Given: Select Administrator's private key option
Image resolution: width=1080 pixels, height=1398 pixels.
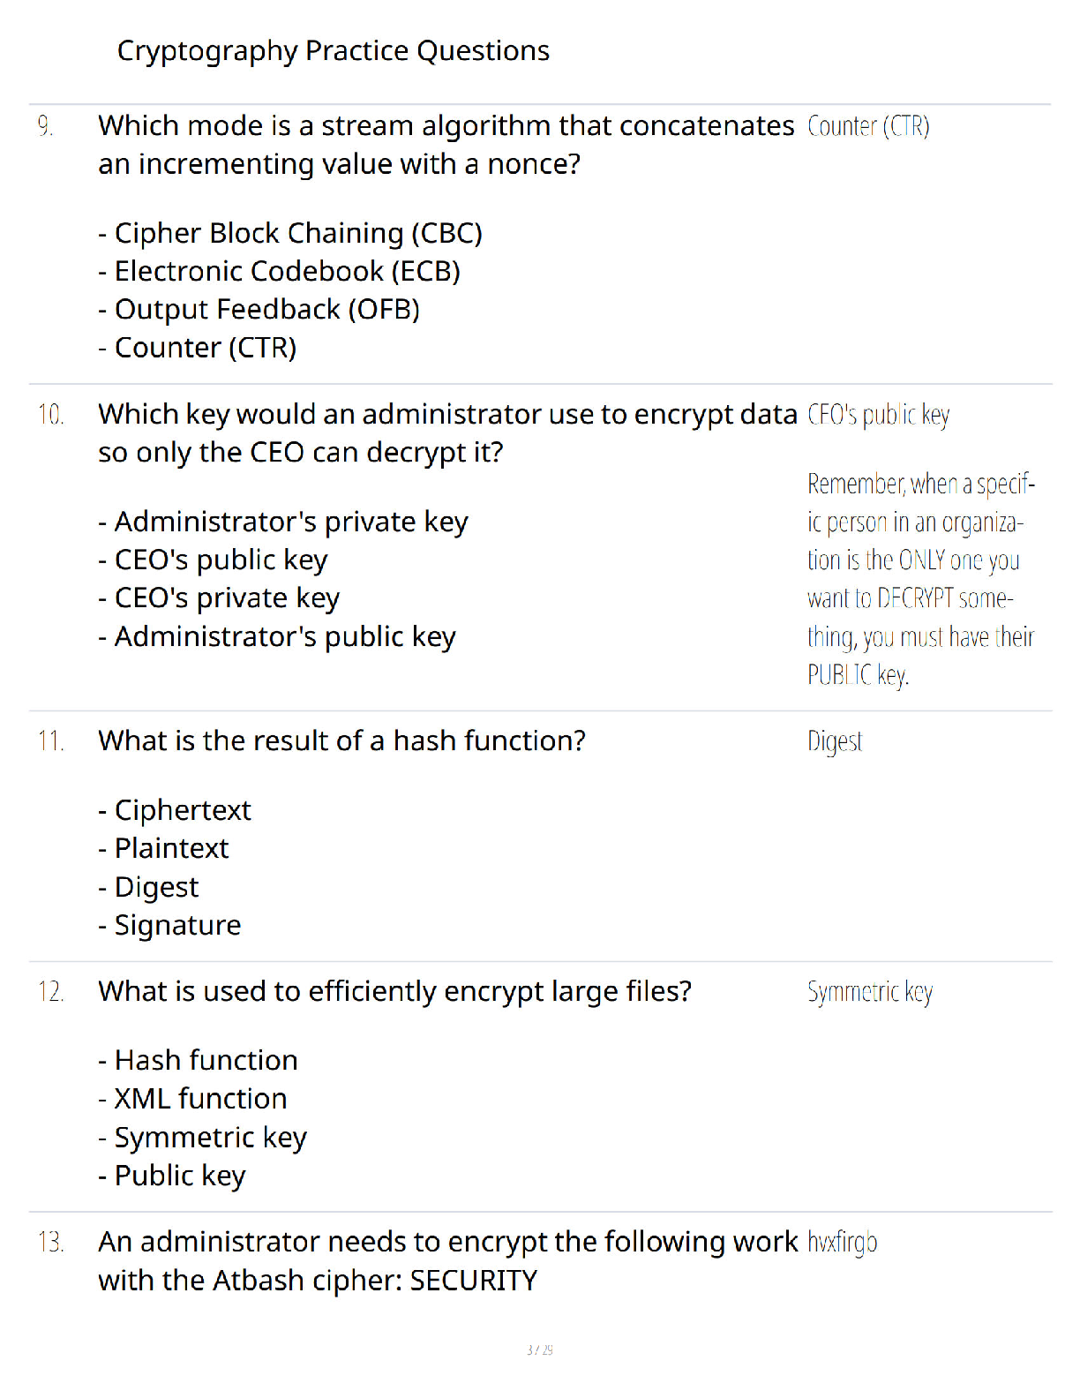Looking at the screenshot, I should click(x=283, y=522).
